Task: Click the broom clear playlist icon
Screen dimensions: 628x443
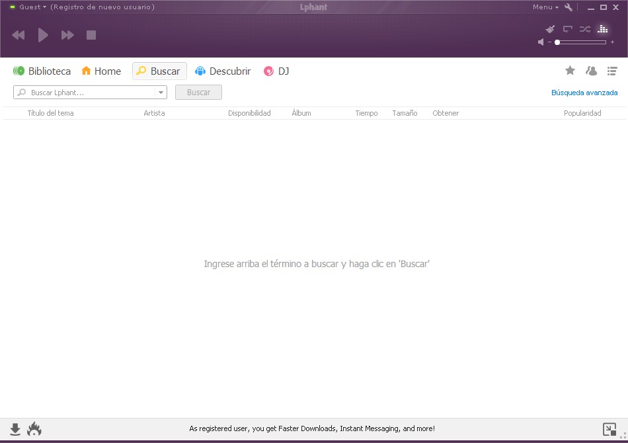Action: point(550,29)
